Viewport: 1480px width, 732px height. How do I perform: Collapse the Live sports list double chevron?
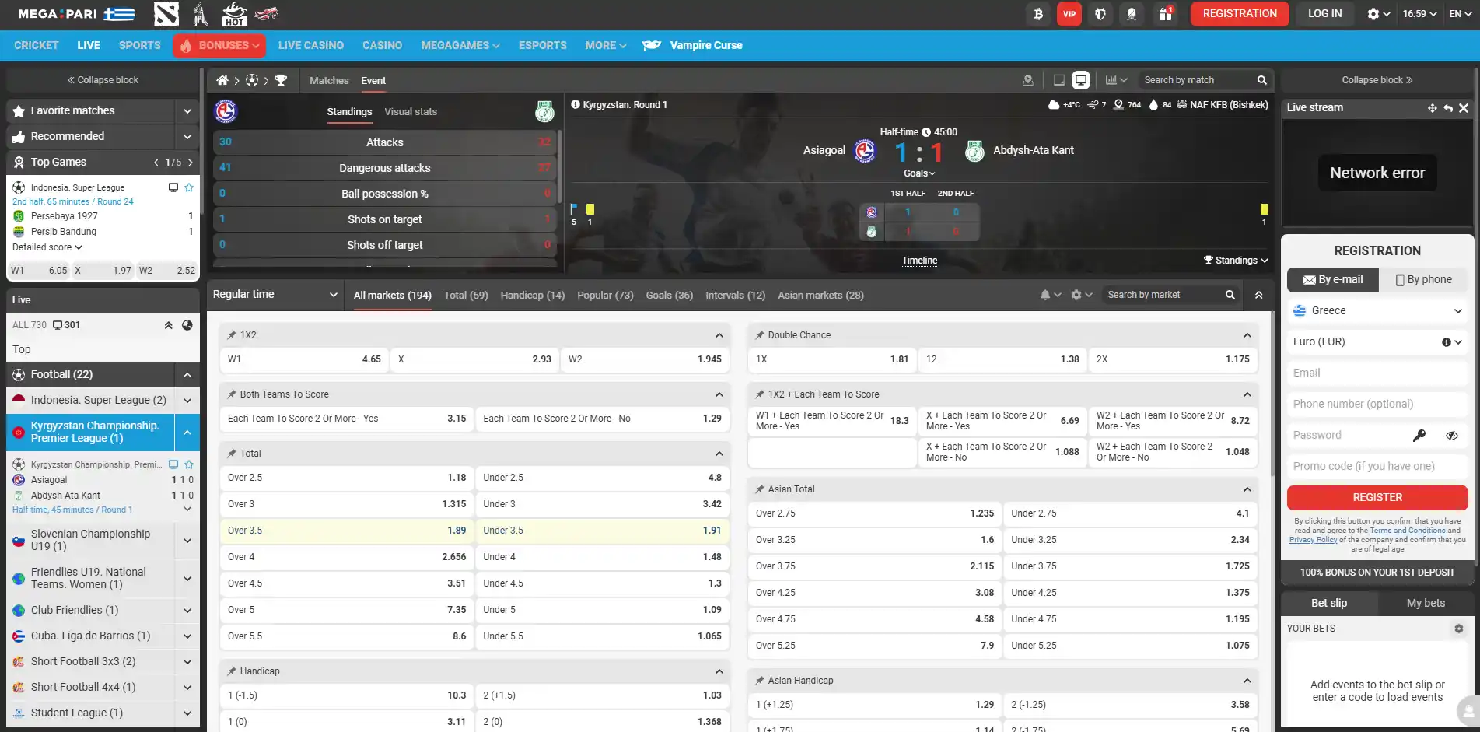click(x=168, y=325)
